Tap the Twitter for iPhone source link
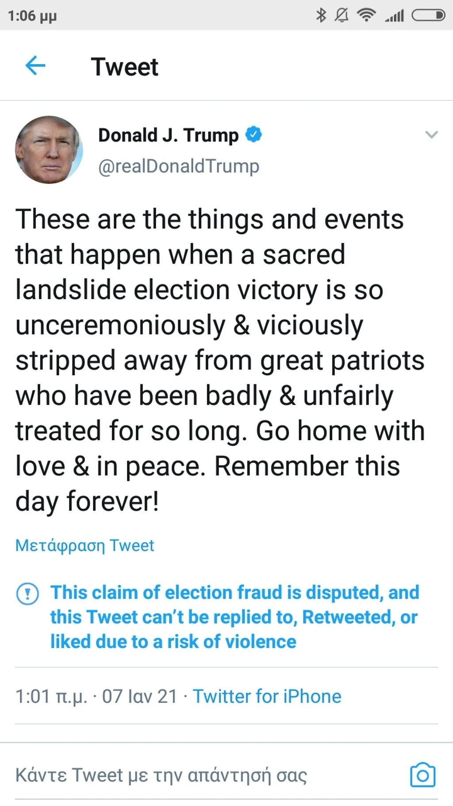 coord(267,696)
